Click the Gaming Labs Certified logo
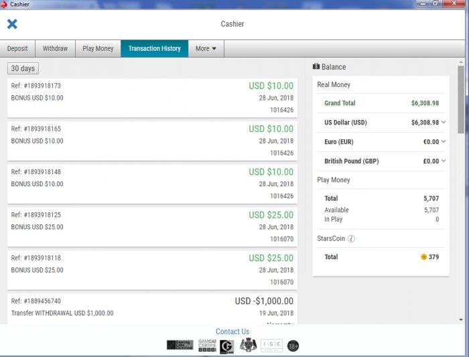The height and width of the screenshot is (357, 469). (x=180, y=345)
